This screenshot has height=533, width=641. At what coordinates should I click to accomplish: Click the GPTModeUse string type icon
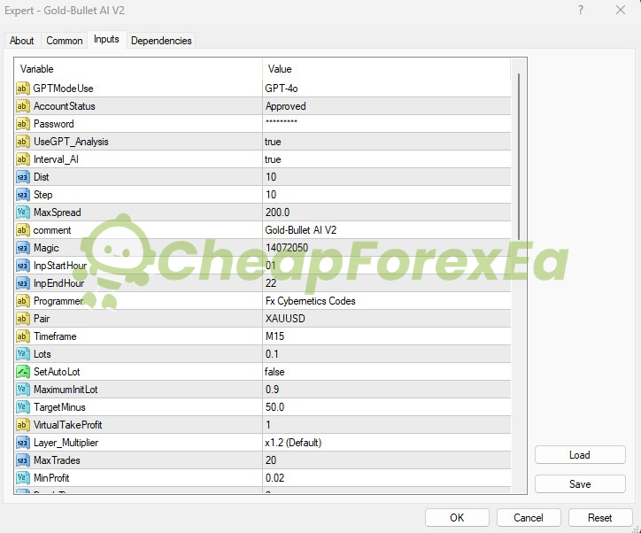22,89
